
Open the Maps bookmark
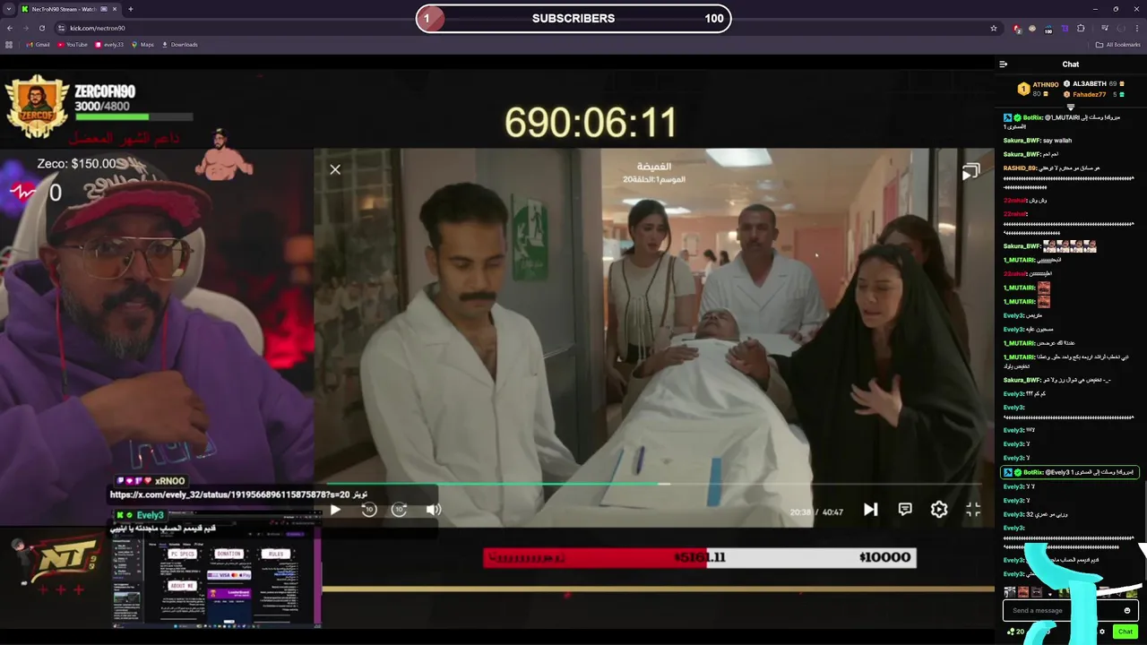pyautogui.click(x=142, y=45)
